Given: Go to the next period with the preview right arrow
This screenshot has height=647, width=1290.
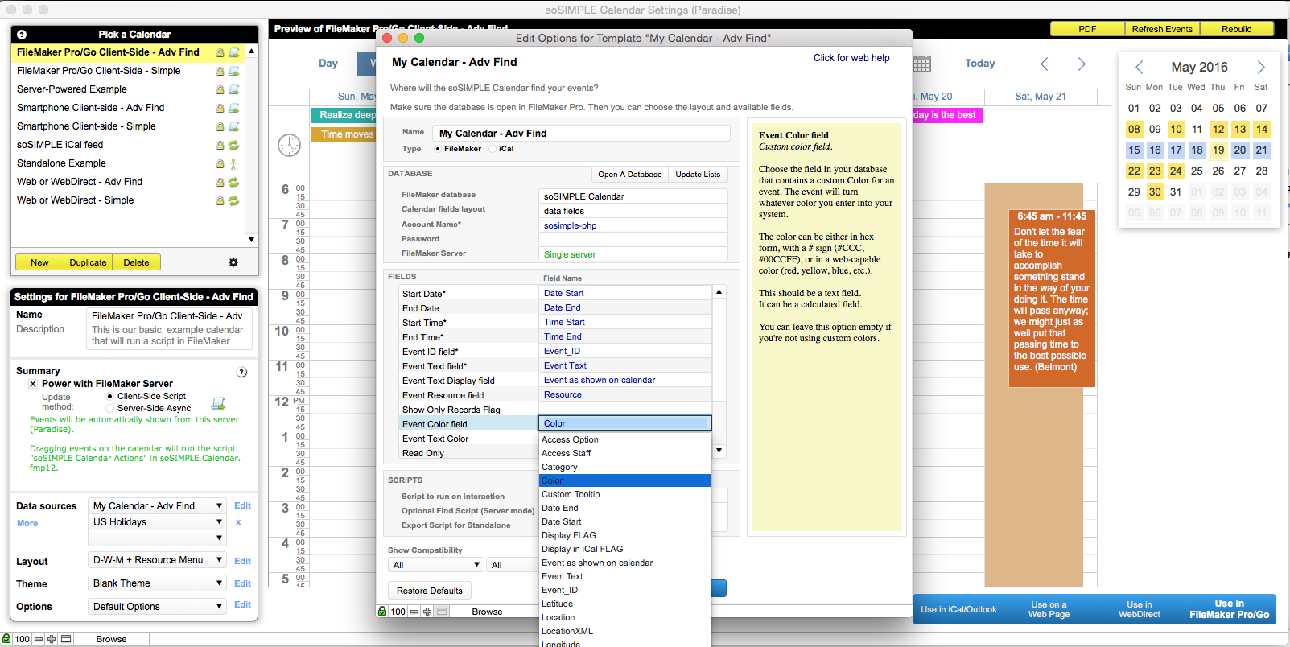Looking at the screenshot, I should click(1082, 64).
